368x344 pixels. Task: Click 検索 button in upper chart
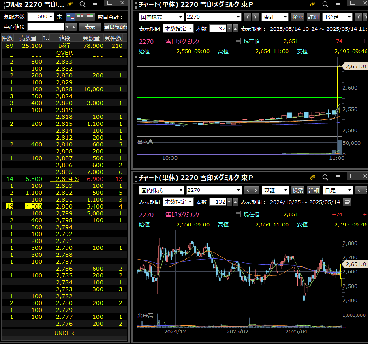click(297, 17)
